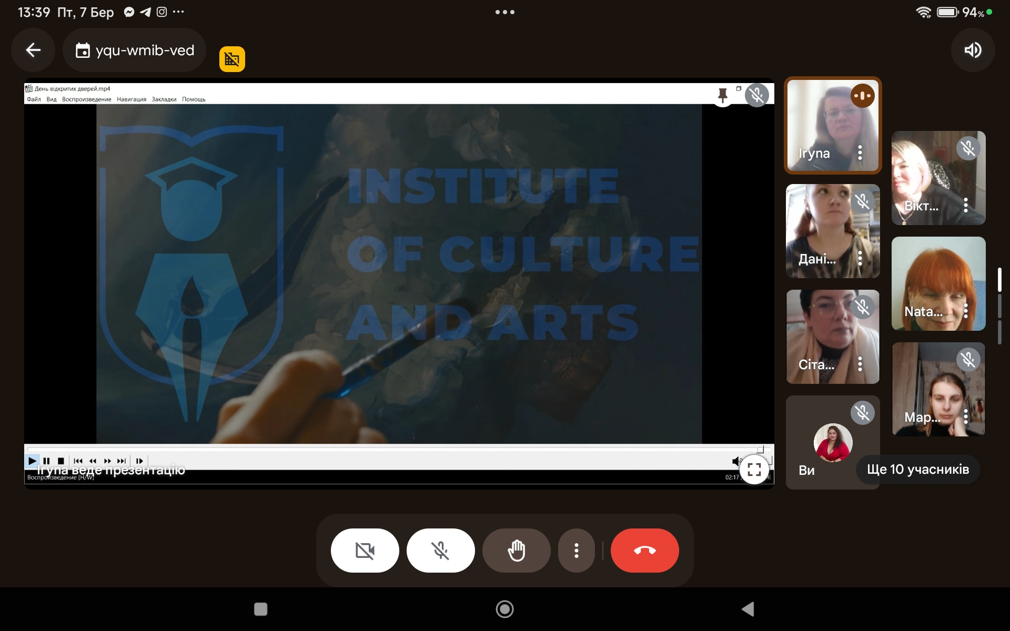
Task: Open options for Дані... tile
Action: [x=860, y=258]
